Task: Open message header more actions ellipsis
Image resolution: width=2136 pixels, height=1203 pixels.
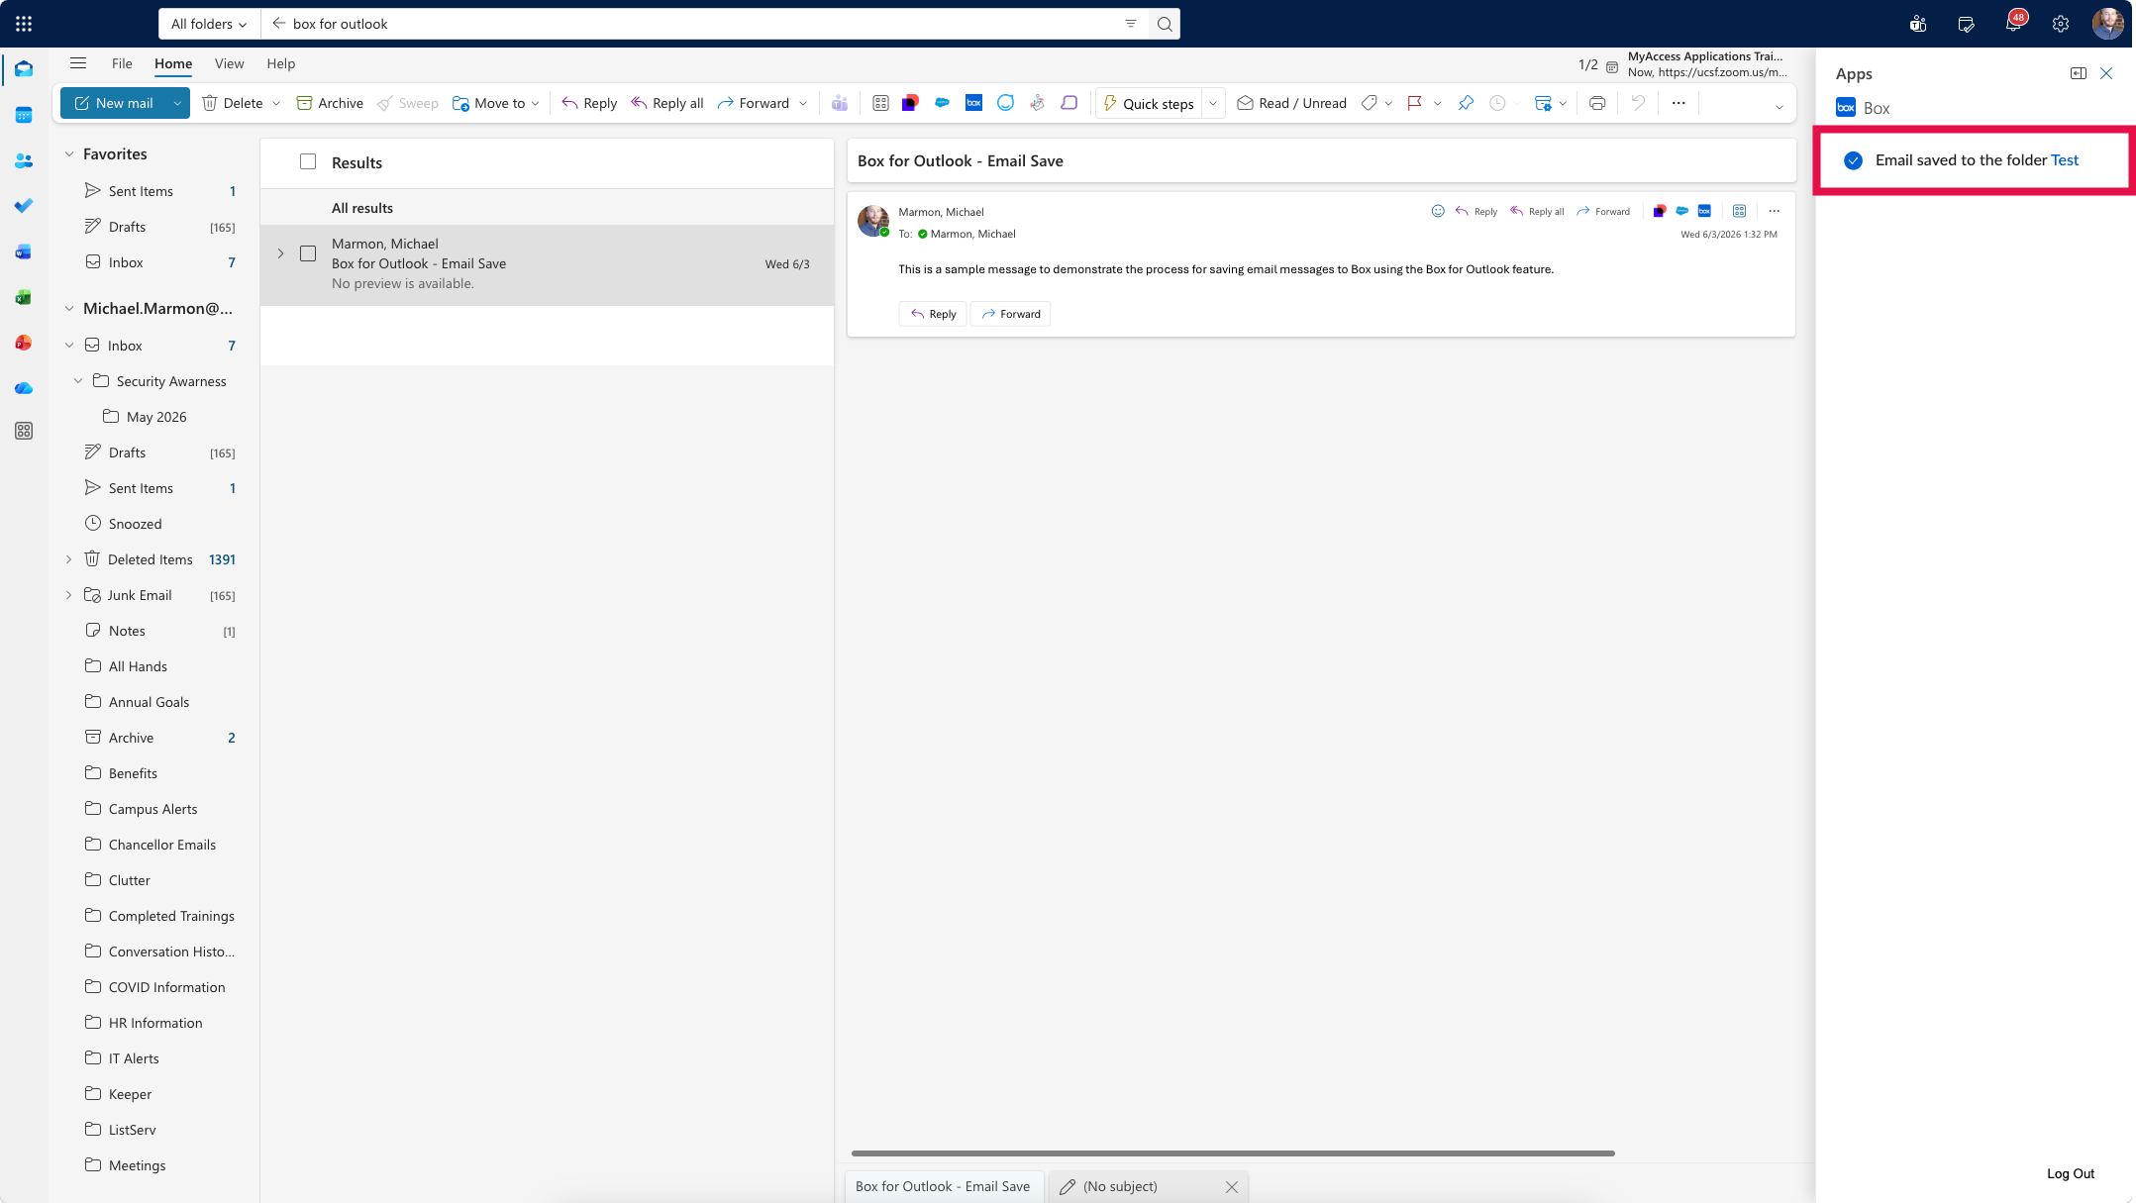Action: (1774, 211)
